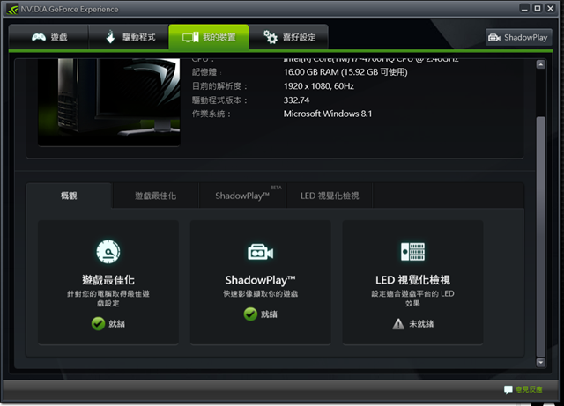
Task: Click the camcorder icon in ShadowPlay card
Action: pyautogui.click(x=261, y=252)
